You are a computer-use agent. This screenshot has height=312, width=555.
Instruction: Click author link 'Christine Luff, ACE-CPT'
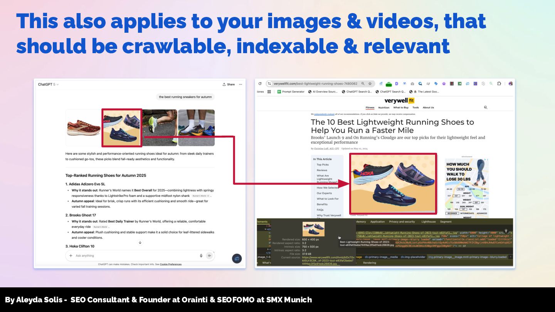(326, 148)
